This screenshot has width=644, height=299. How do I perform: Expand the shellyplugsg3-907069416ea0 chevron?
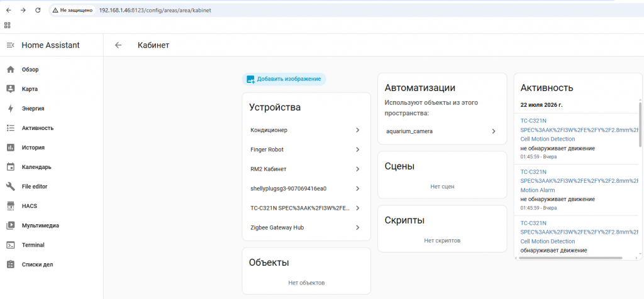357,188
